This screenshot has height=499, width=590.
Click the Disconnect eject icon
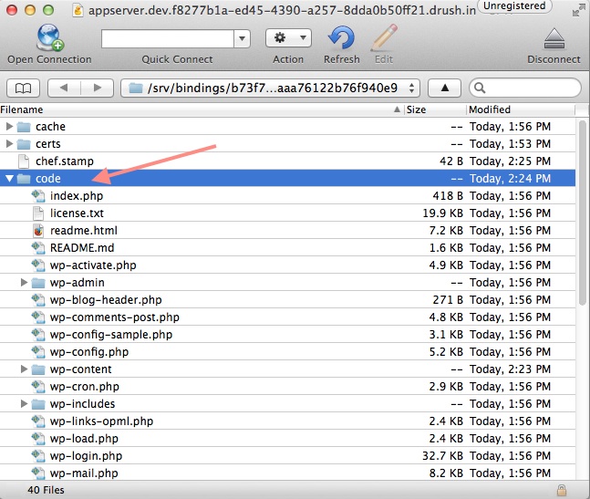coord(554,38)
